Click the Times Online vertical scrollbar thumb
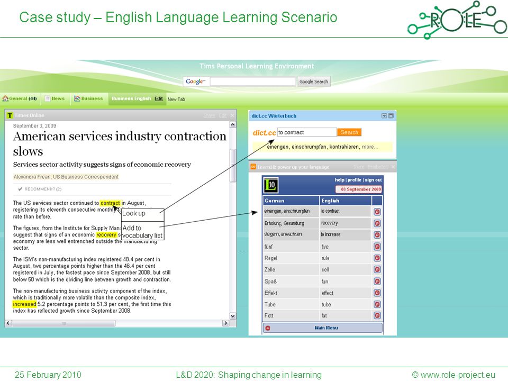The image size is (508, 381). point(233,165)
